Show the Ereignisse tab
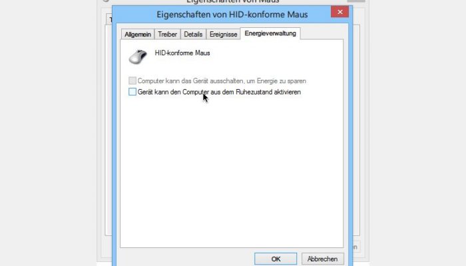The width and height of the screenshot is (466, 266). click(x=223, y=34)
